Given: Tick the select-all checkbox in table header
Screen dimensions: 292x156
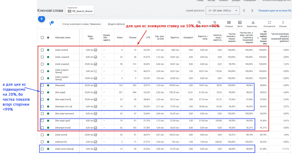Looking at the screenshot, I should click(x=42, y=38).
